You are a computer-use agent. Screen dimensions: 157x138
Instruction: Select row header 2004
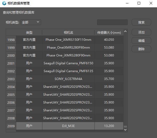coord(11,87)
